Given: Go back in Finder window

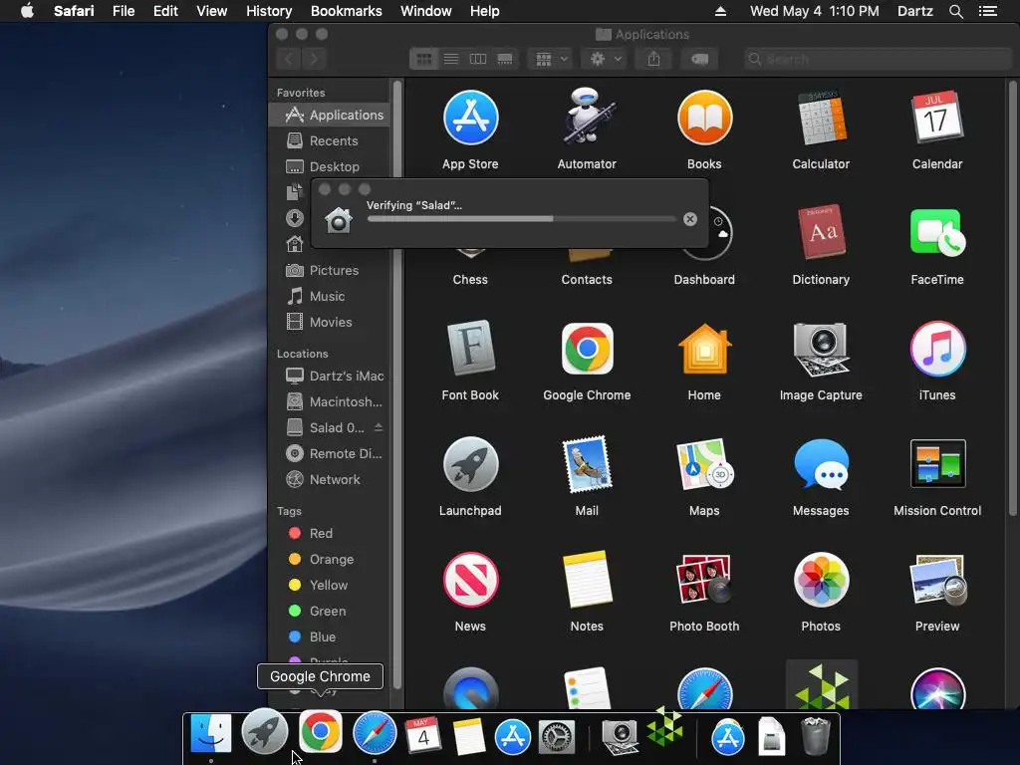Looking at the screenshot, I should (289, 59).
